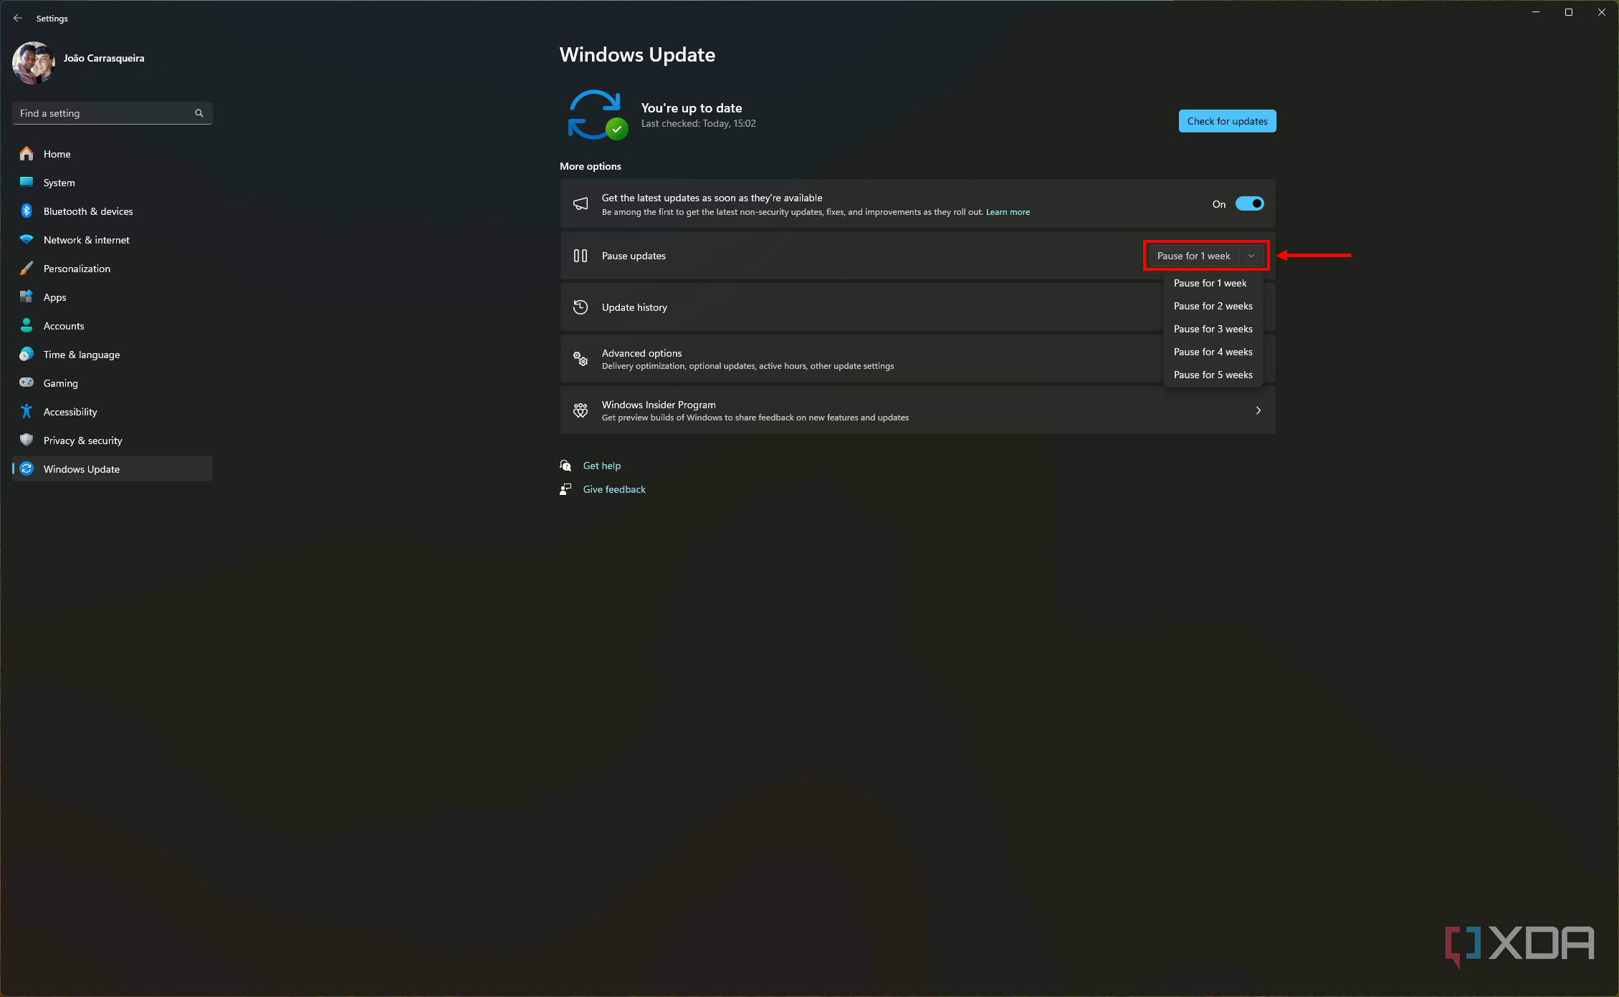Click the Network & internet wifi icon
Image resolution: width=1619 pixels, height=997 pixels.
pos(27,239)
